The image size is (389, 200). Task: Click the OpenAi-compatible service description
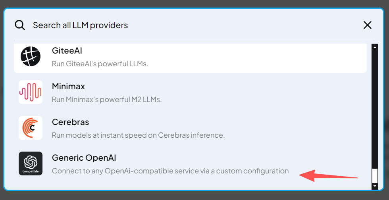(x=170, y=171)
